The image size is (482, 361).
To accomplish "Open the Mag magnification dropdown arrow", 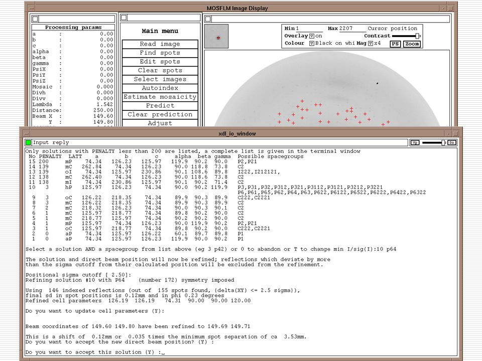I will [x=371, y=43].
